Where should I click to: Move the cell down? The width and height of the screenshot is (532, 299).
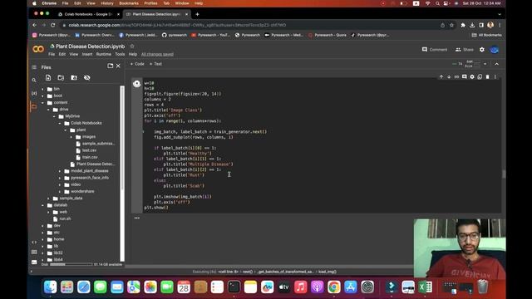449,77
